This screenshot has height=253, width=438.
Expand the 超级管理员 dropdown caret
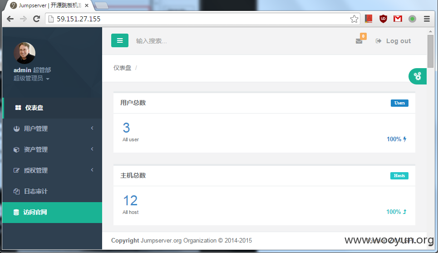[48, 79]
